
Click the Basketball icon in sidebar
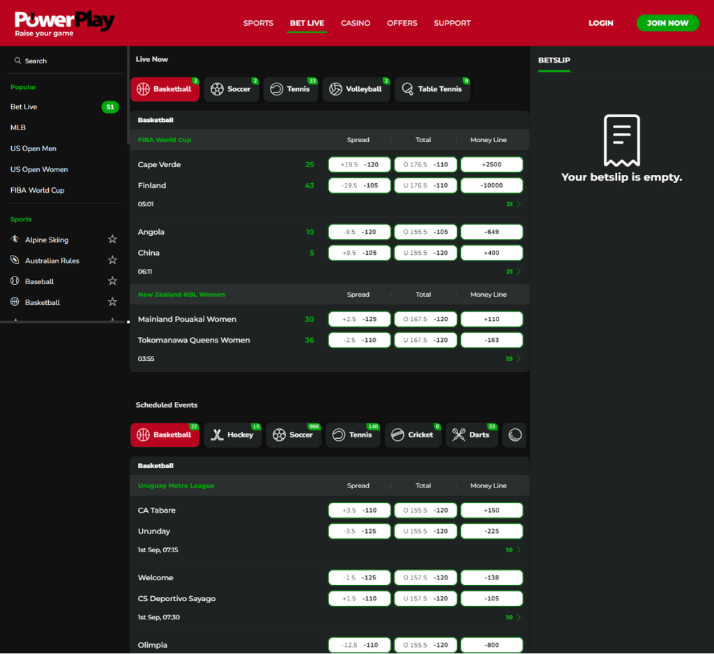[x=15, y=302]
